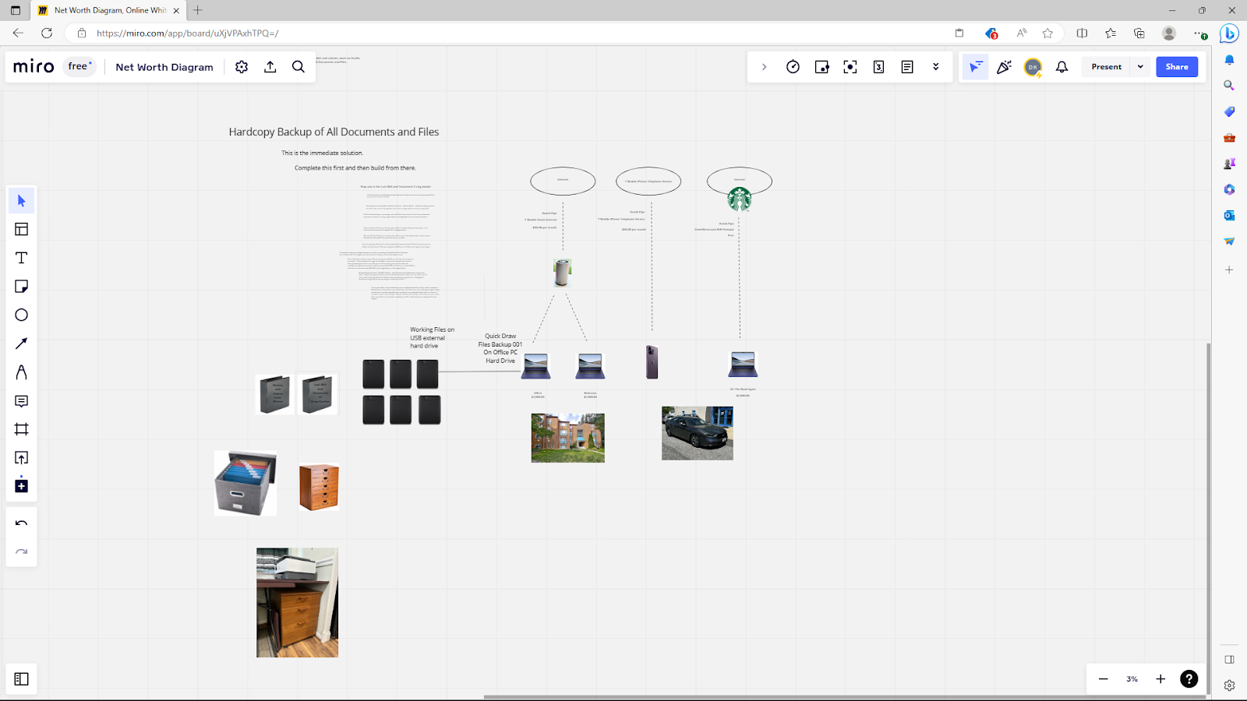Open the Templates tool
Image resolution: width=1247 pixels, height=701 pixels.
(x=21, y=229)
